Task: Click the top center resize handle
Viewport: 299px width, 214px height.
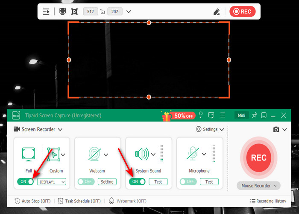Action: pyautogui.click(x=149, y=23)
